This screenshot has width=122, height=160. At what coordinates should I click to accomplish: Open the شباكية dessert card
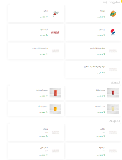[93, 151]
